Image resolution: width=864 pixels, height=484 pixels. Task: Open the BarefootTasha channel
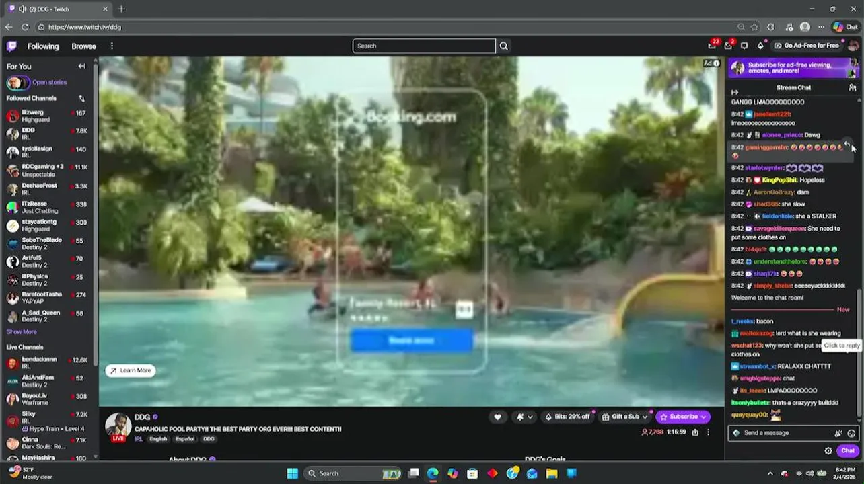(47, 297)
